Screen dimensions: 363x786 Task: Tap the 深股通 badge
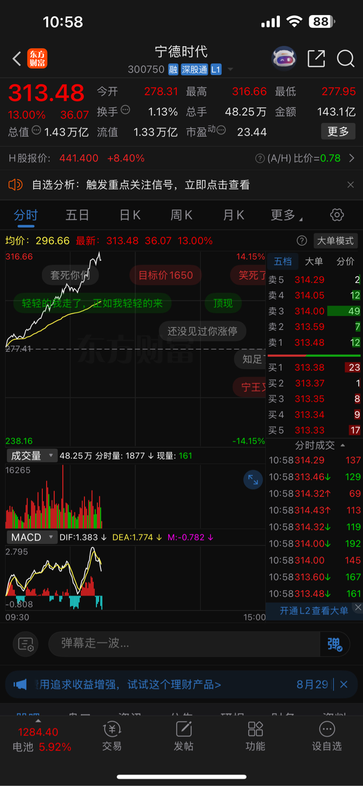(194, 70)
